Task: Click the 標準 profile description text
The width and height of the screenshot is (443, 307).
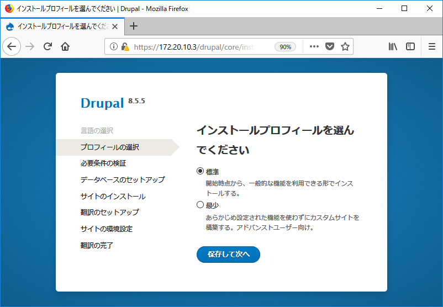Action: click(x=279, y=188)
